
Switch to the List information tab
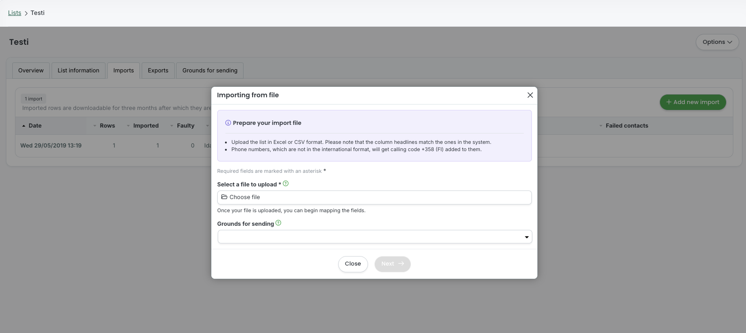tap(78, 71)
